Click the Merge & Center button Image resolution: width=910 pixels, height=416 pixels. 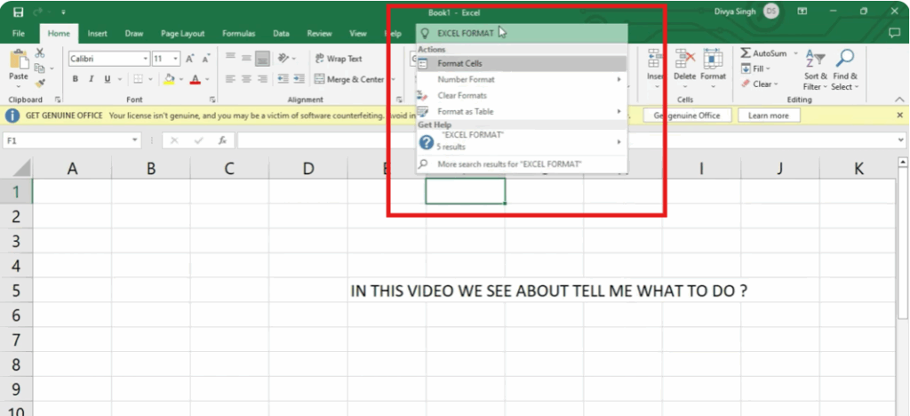350,79
